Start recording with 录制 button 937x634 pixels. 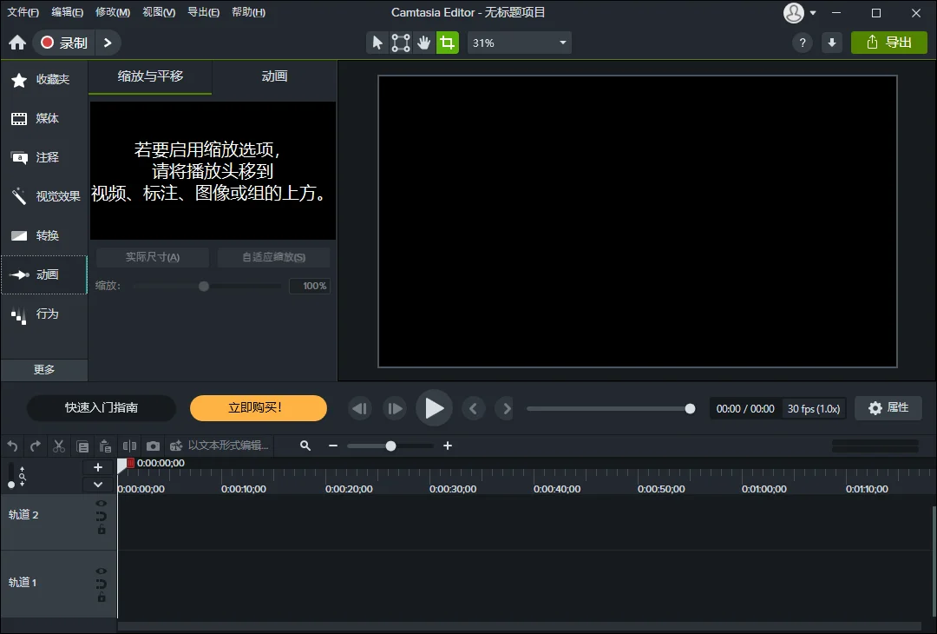[x=64, y=43]
